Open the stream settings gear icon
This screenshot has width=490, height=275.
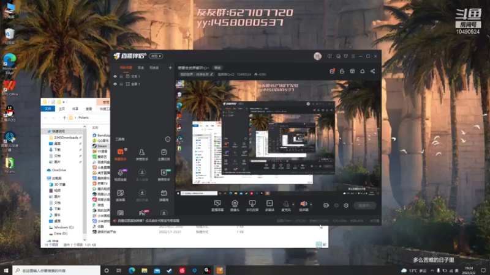tap(346, 205)
